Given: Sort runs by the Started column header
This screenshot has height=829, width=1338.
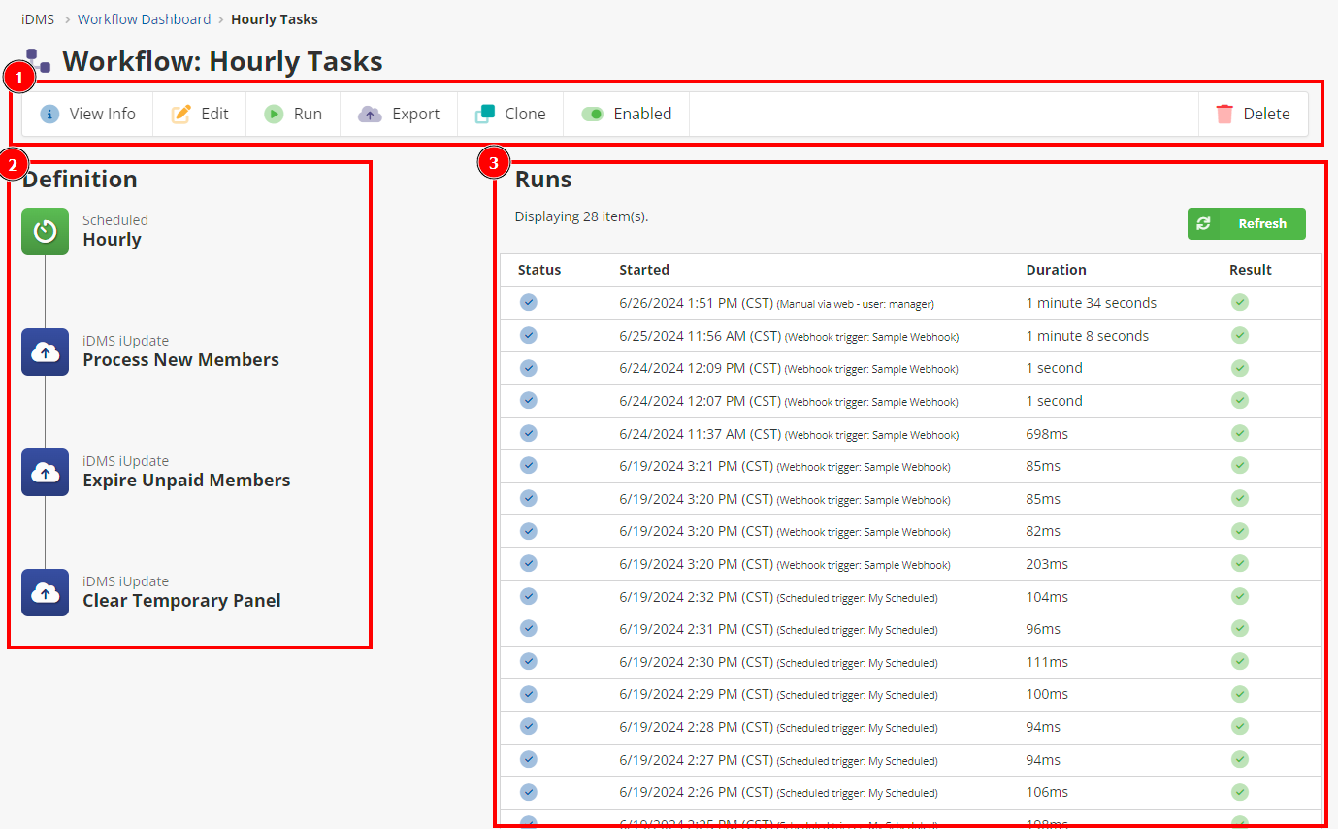Looking at the screenshot, I should coord(644,270).
